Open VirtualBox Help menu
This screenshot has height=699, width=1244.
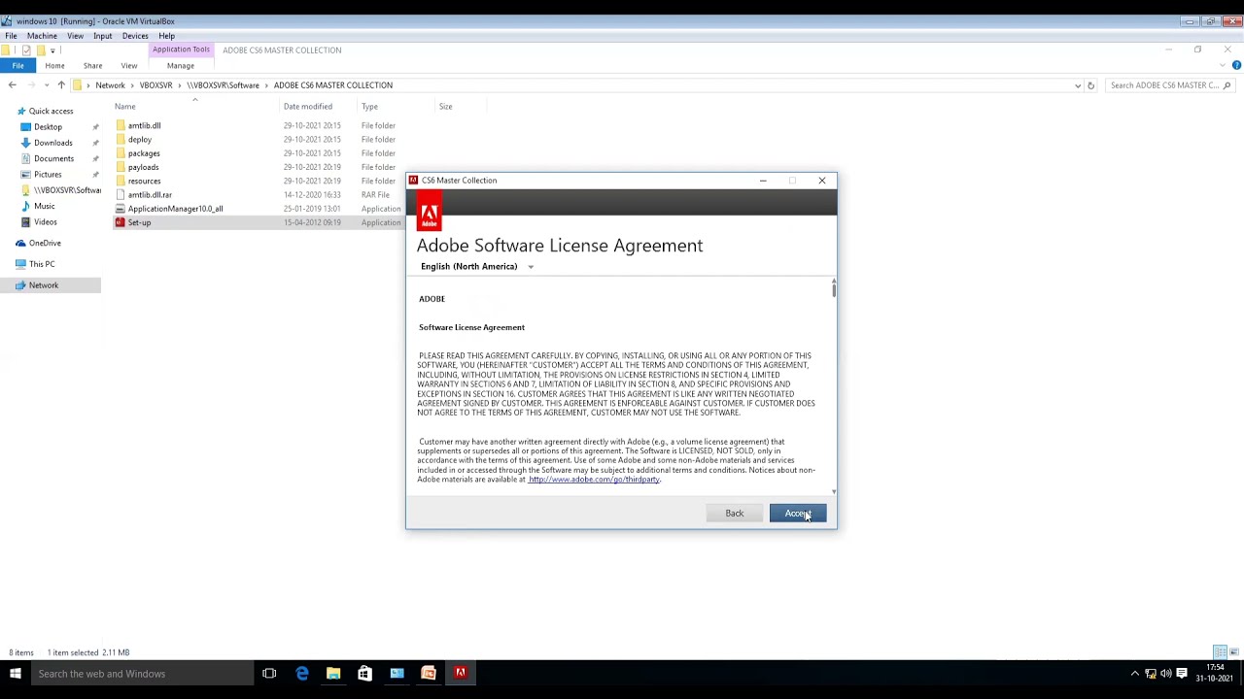coord(166,36)
